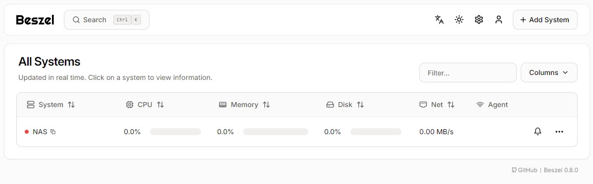Viewport: 593px width, 184px height.
Task: Open the three-dots menu for NAS
Action: pos(559,132)
